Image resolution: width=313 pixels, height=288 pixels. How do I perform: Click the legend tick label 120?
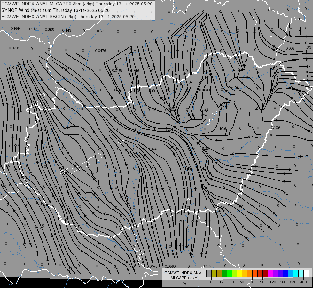273,282
